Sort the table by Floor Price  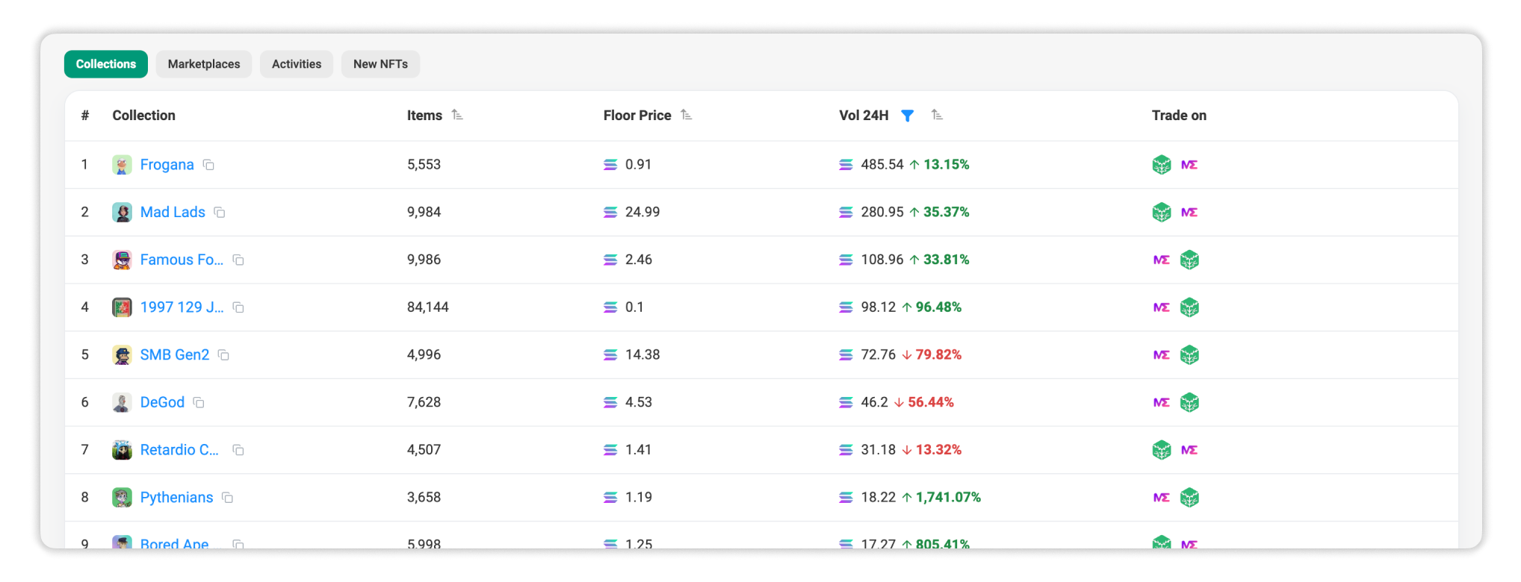click(x=687, y=116)
